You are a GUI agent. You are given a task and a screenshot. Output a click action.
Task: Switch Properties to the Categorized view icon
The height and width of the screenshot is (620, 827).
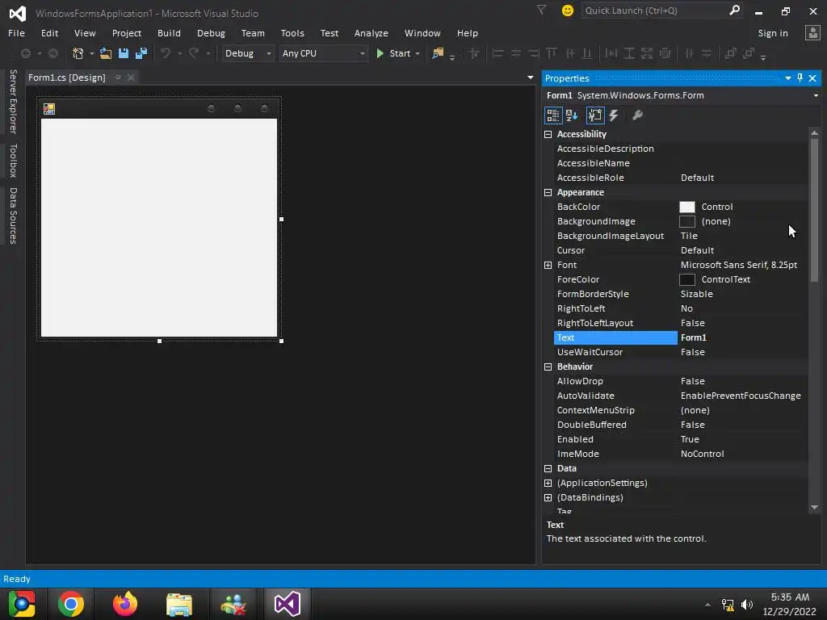[552, 115]
